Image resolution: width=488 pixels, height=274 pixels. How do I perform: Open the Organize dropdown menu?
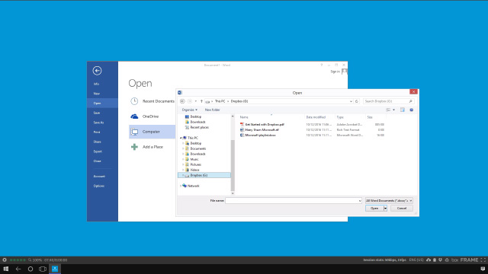(190, 110)
